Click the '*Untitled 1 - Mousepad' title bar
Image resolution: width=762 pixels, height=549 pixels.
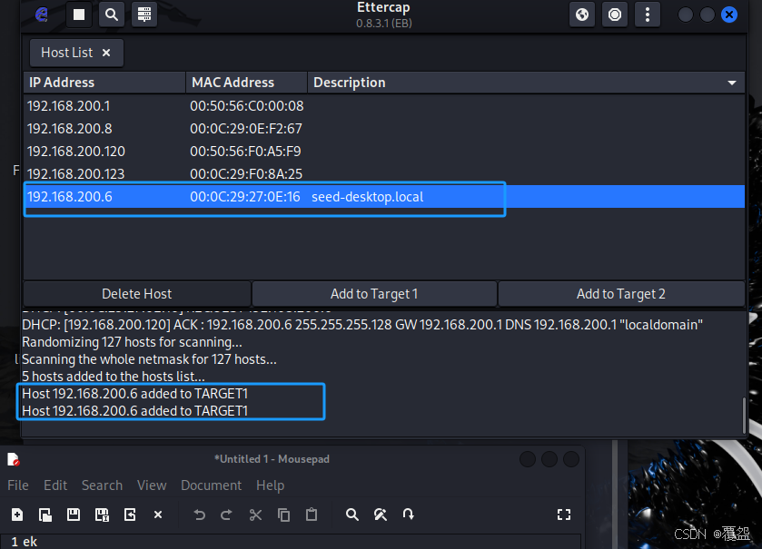click(x=272, y=459)
